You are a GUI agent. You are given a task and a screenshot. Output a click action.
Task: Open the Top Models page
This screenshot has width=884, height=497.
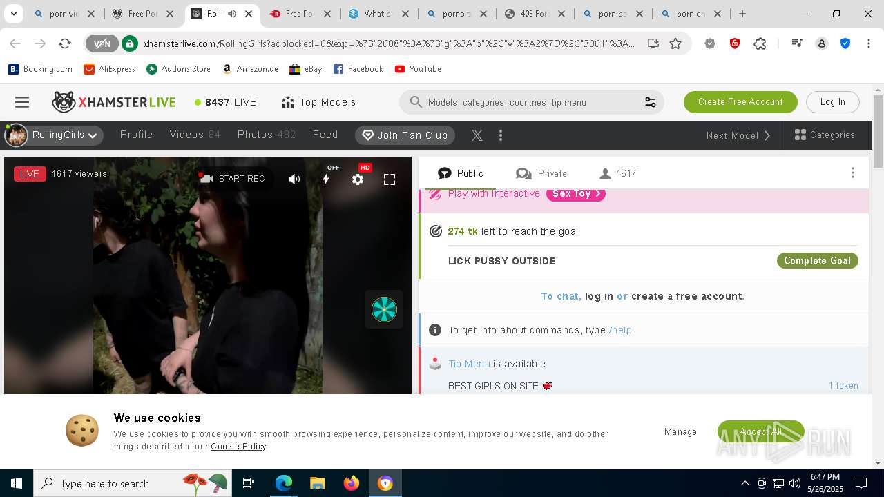point(319,102)
